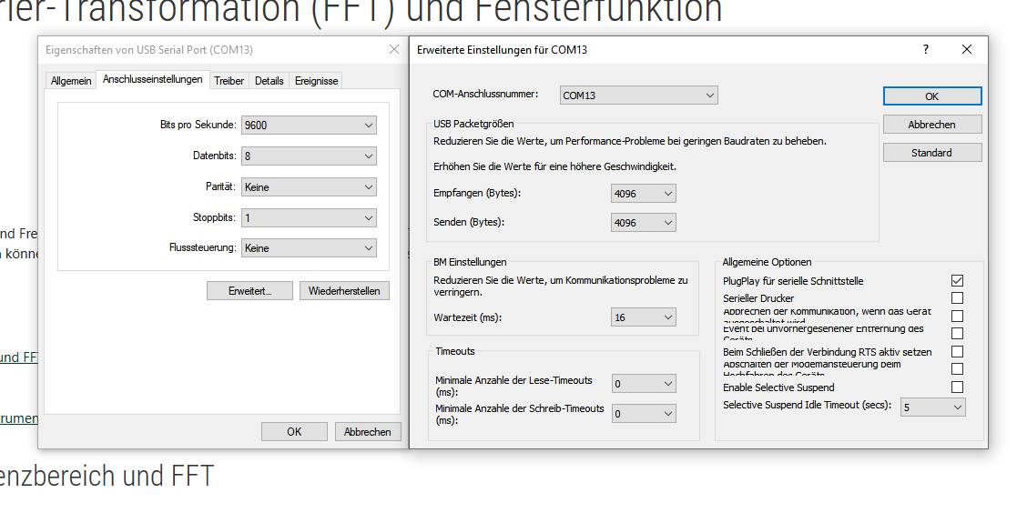Open Selective Suspend Idle Timeout dropdown
Screen dimensions: 1027x513
pos(932,407)
